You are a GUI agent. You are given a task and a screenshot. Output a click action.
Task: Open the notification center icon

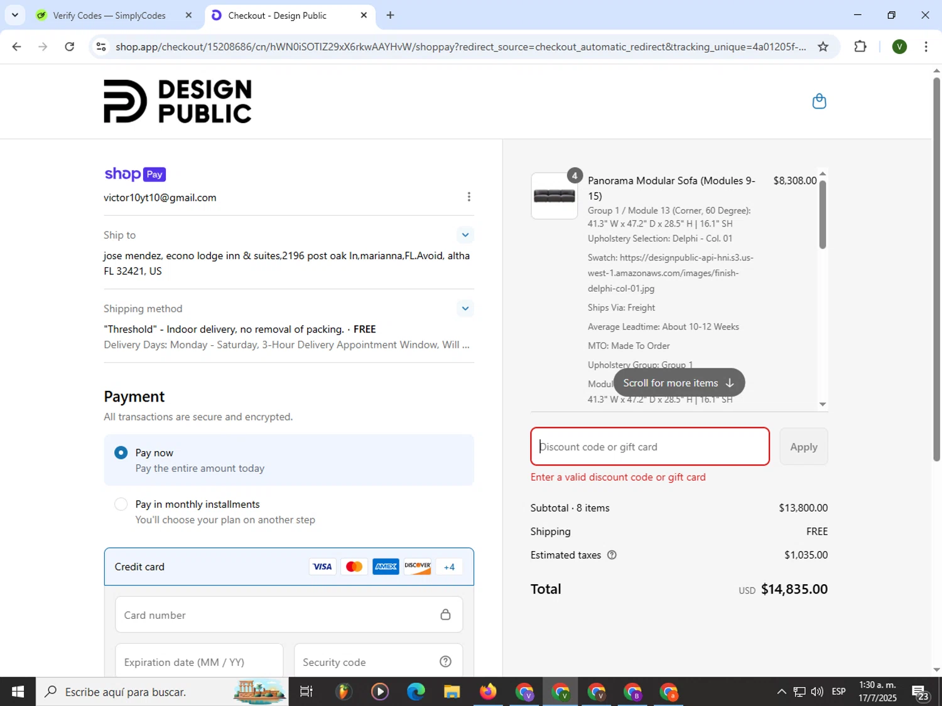tap(921, 692)
